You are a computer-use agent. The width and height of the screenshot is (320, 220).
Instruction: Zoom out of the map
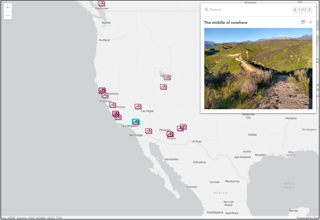pyautogui.click(x=8, y=16)
